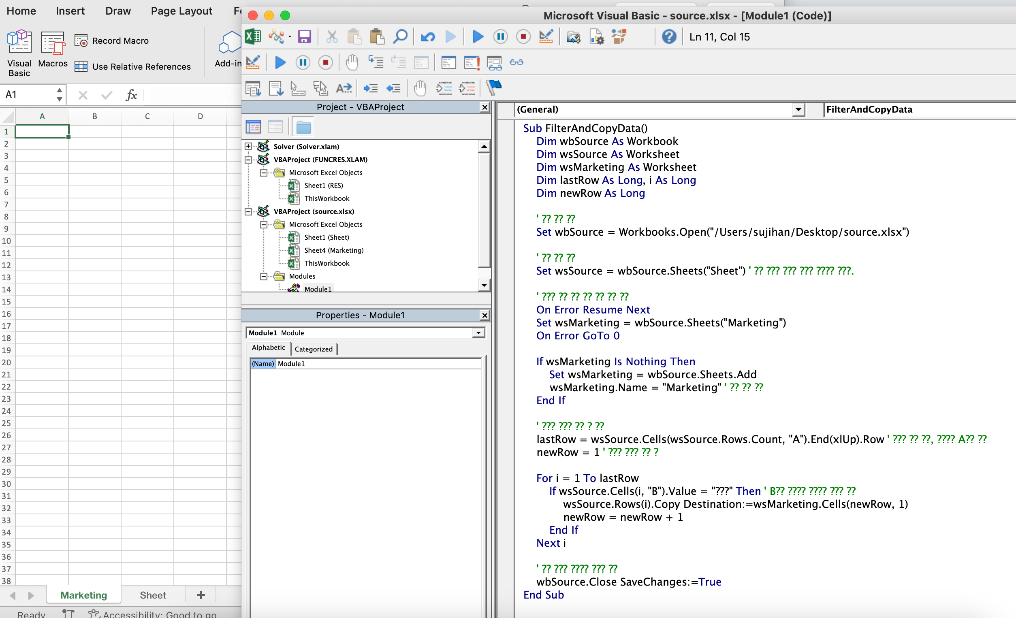Open the Draw ribbon tab in Excel
Screen dimensions: 1016x618
click(118, 11)
